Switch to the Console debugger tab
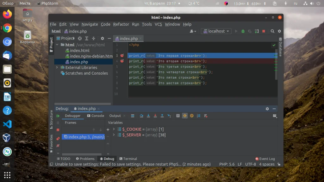The height and width of the screenshot is (182, 324). pyautogui.click(x=95, y=116)
